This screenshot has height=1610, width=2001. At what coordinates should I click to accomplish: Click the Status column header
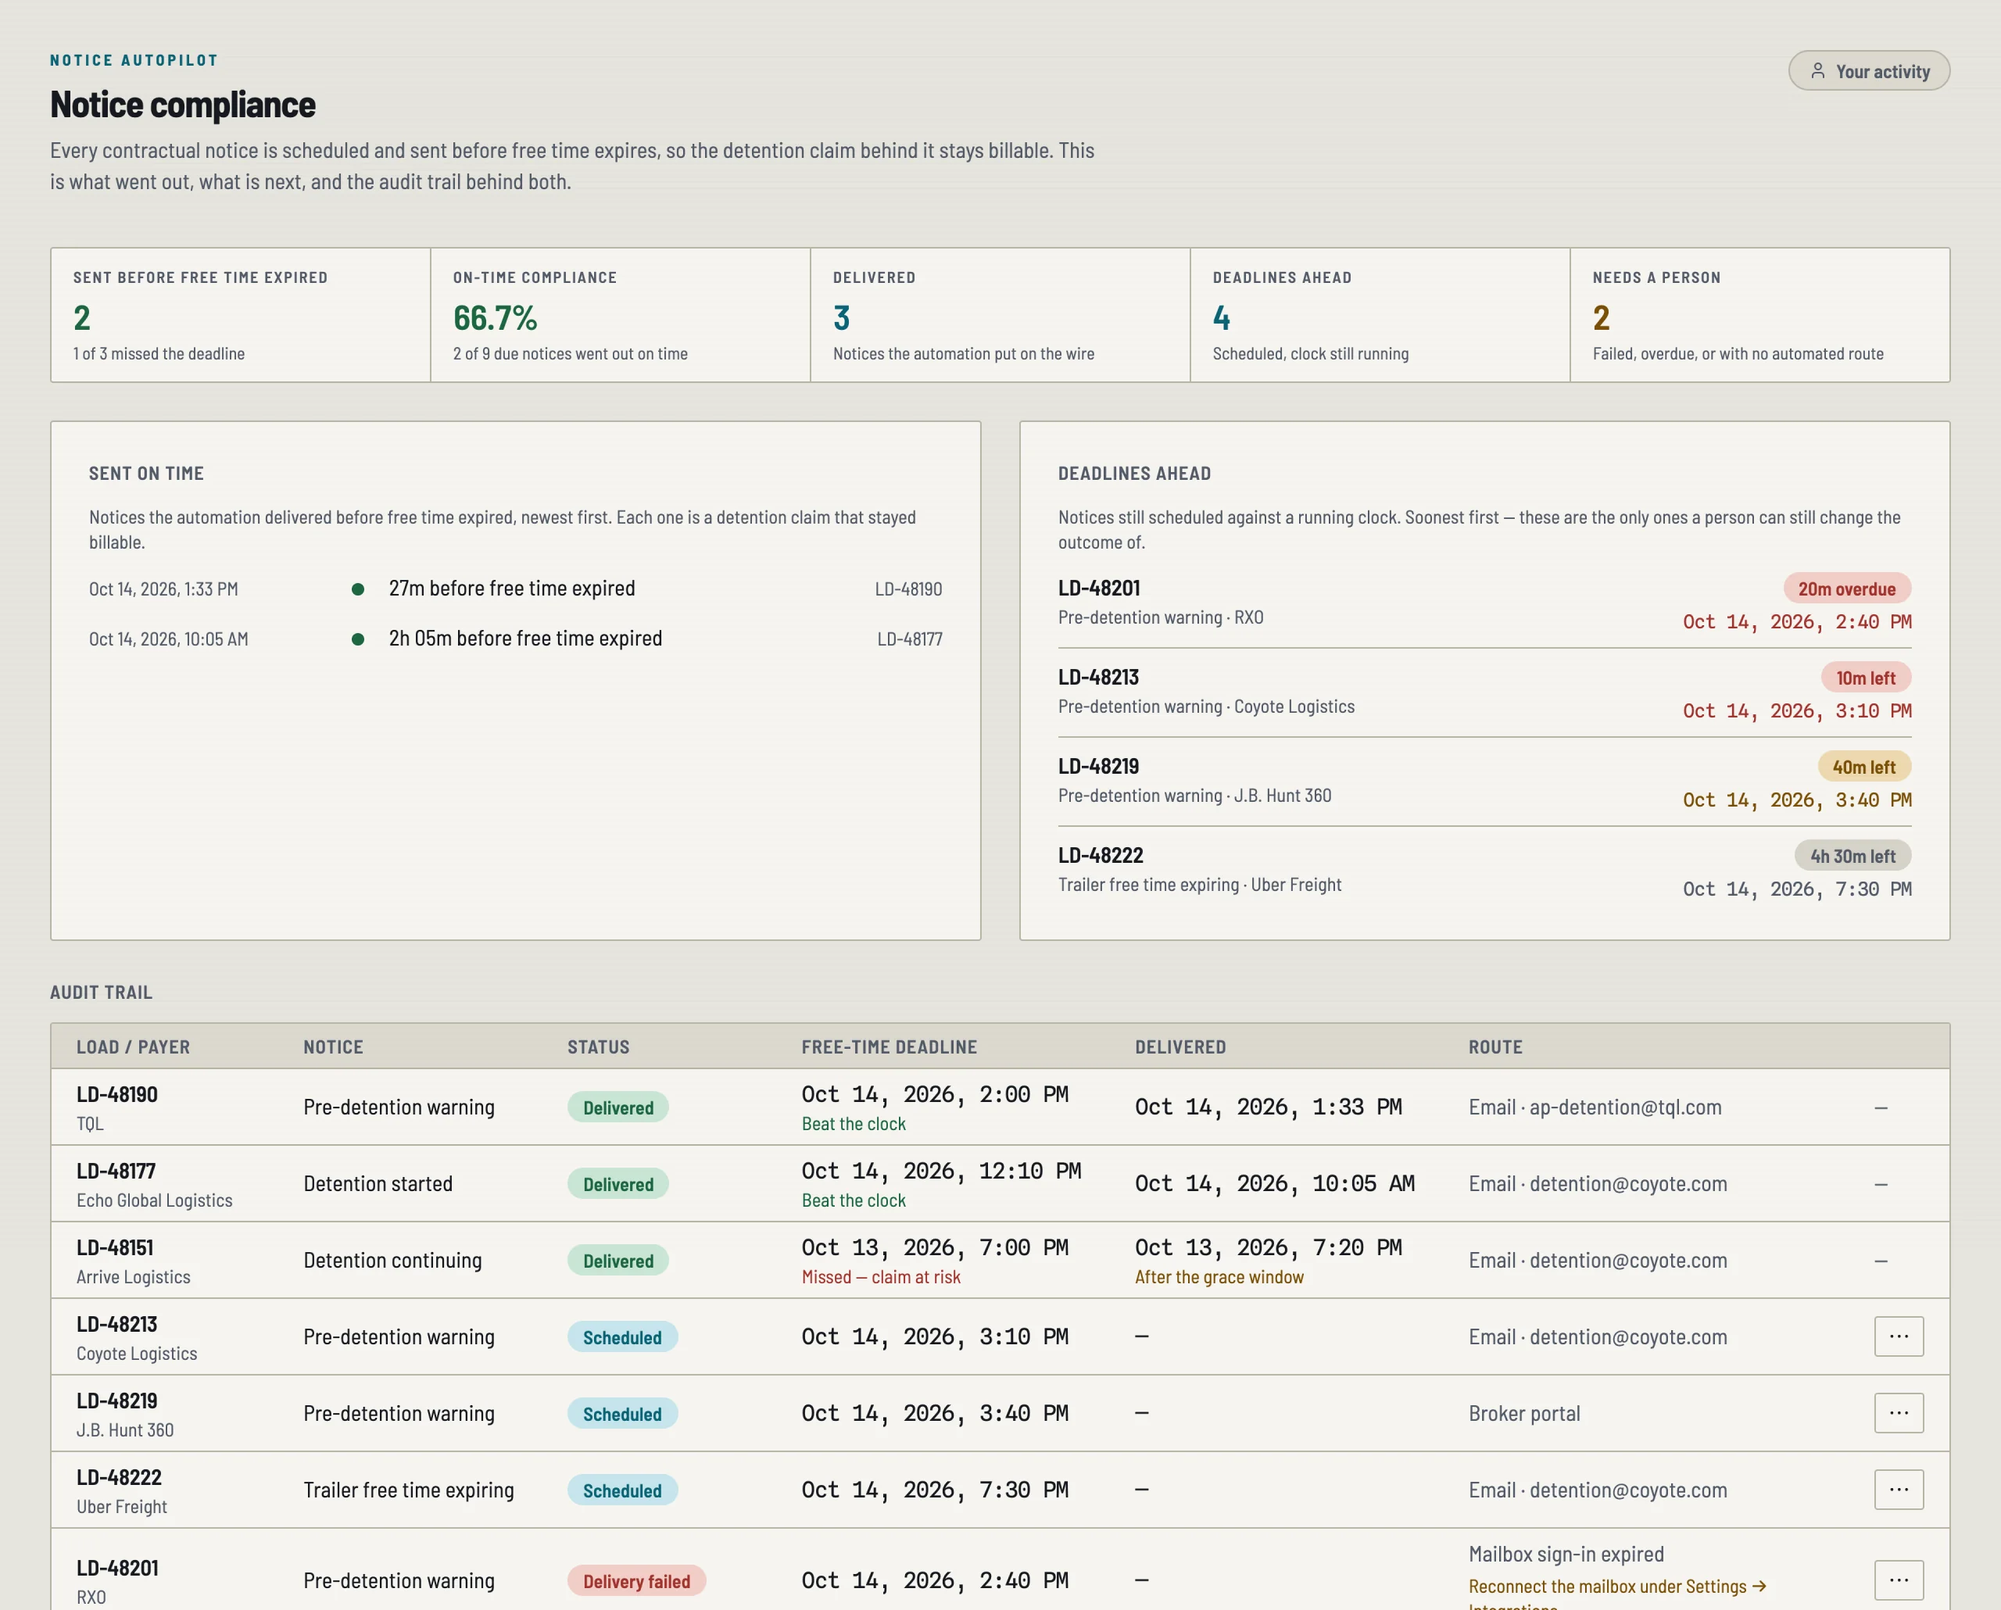(x=598, y=1046)
